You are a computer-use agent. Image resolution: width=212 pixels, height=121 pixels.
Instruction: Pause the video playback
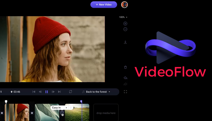coord(47,92)
